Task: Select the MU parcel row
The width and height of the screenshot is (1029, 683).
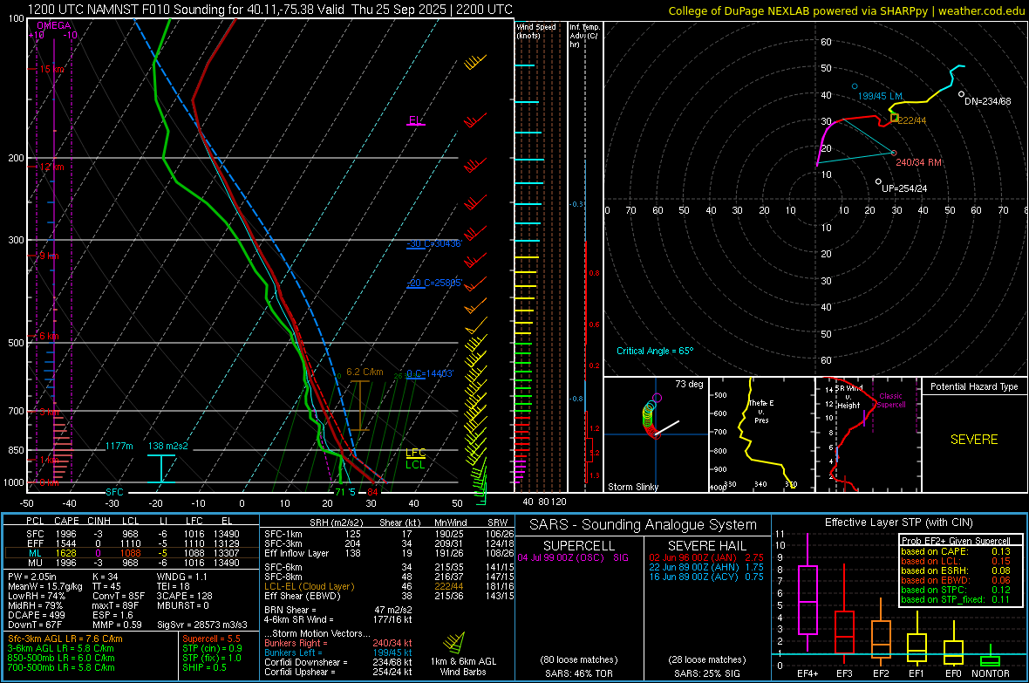Action: [x=132, y=562]
